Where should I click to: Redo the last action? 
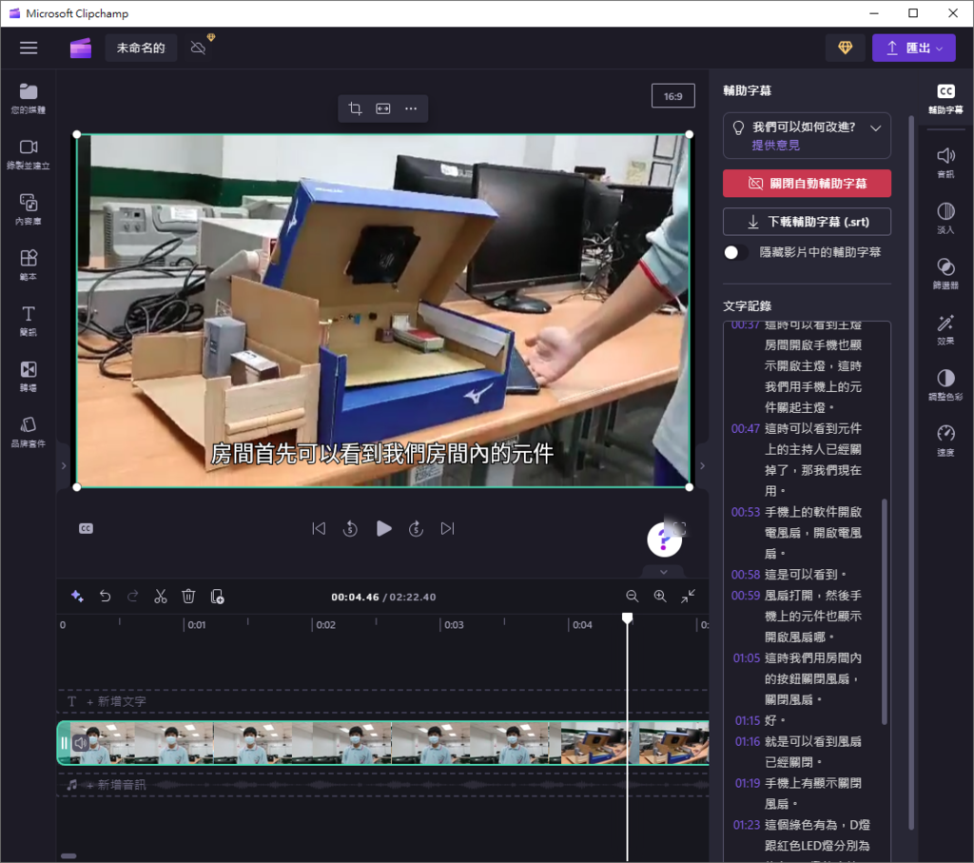point(133,597)
